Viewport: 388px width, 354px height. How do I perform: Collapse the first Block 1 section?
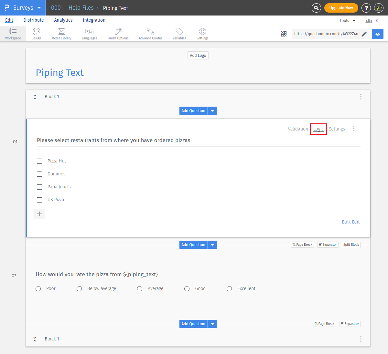coord(35,97)
